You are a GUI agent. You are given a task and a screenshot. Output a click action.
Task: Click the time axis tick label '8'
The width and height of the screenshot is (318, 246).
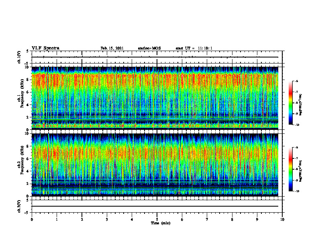(x=232, y=219)
